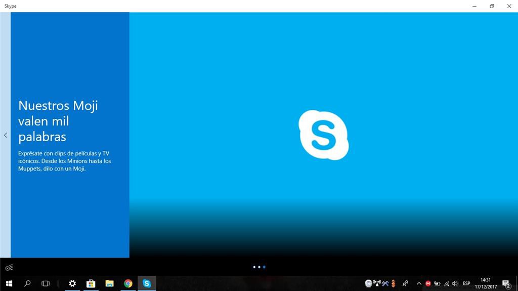
Task: Open File Explorer from the taskbar
Action: pos(109,283)
